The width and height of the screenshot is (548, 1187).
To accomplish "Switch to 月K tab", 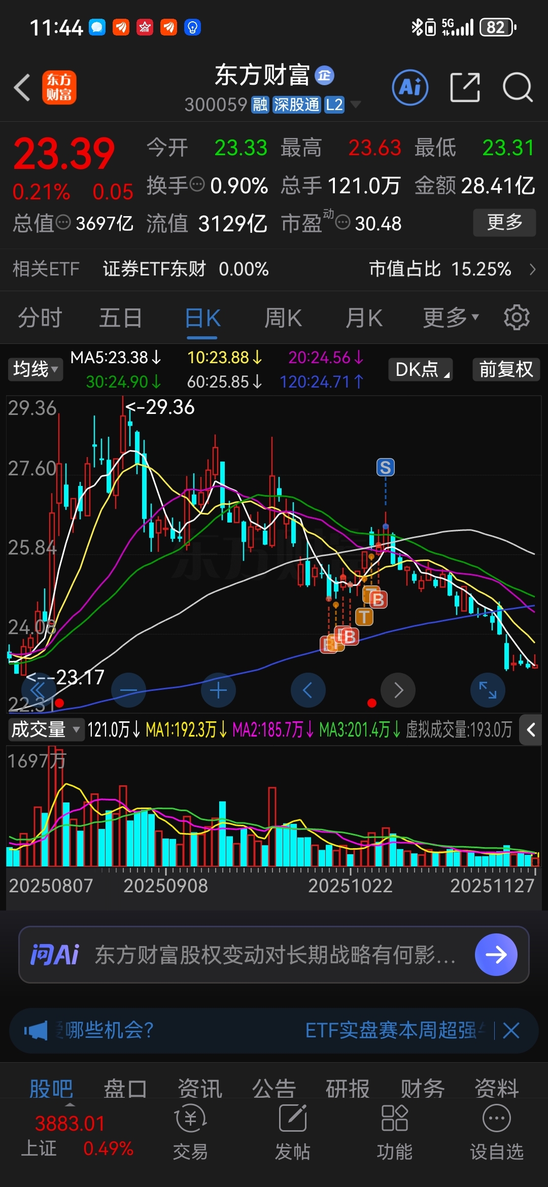I will point(364,318).
